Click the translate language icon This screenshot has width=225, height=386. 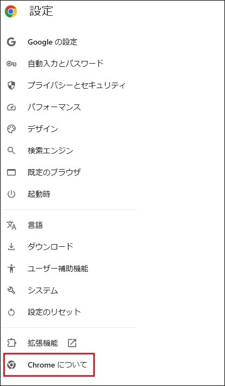tap(11, 225)
